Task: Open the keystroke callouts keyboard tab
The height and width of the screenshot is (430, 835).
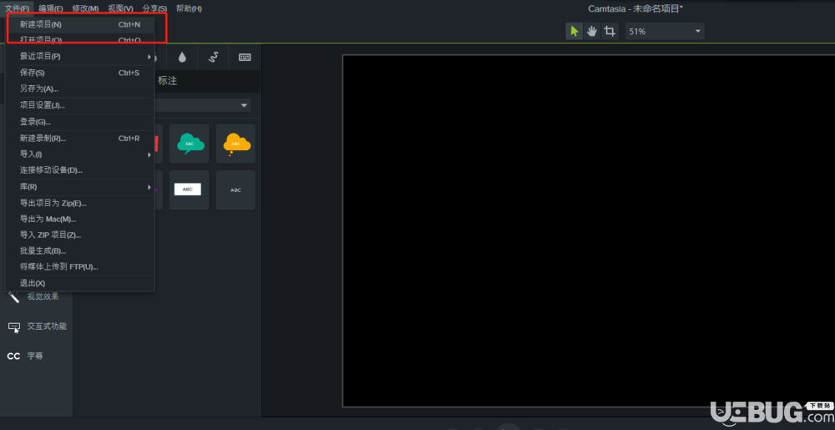Action: click(245, 58)
